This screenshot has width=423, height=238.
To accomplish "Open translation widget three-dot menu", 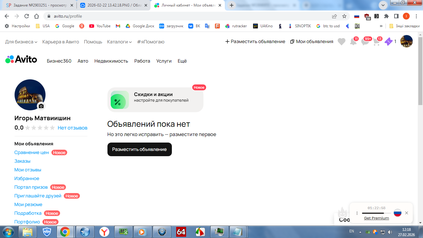I will (357, 213).
